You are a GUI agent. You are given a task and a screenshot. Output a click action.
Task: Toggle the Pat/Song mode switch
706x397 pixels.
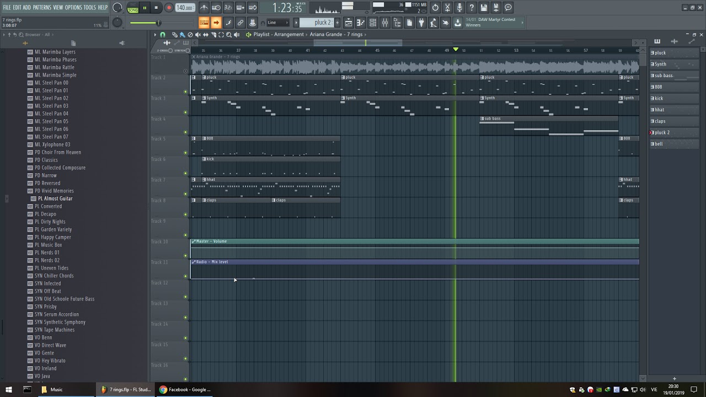[x=133, y=8]
